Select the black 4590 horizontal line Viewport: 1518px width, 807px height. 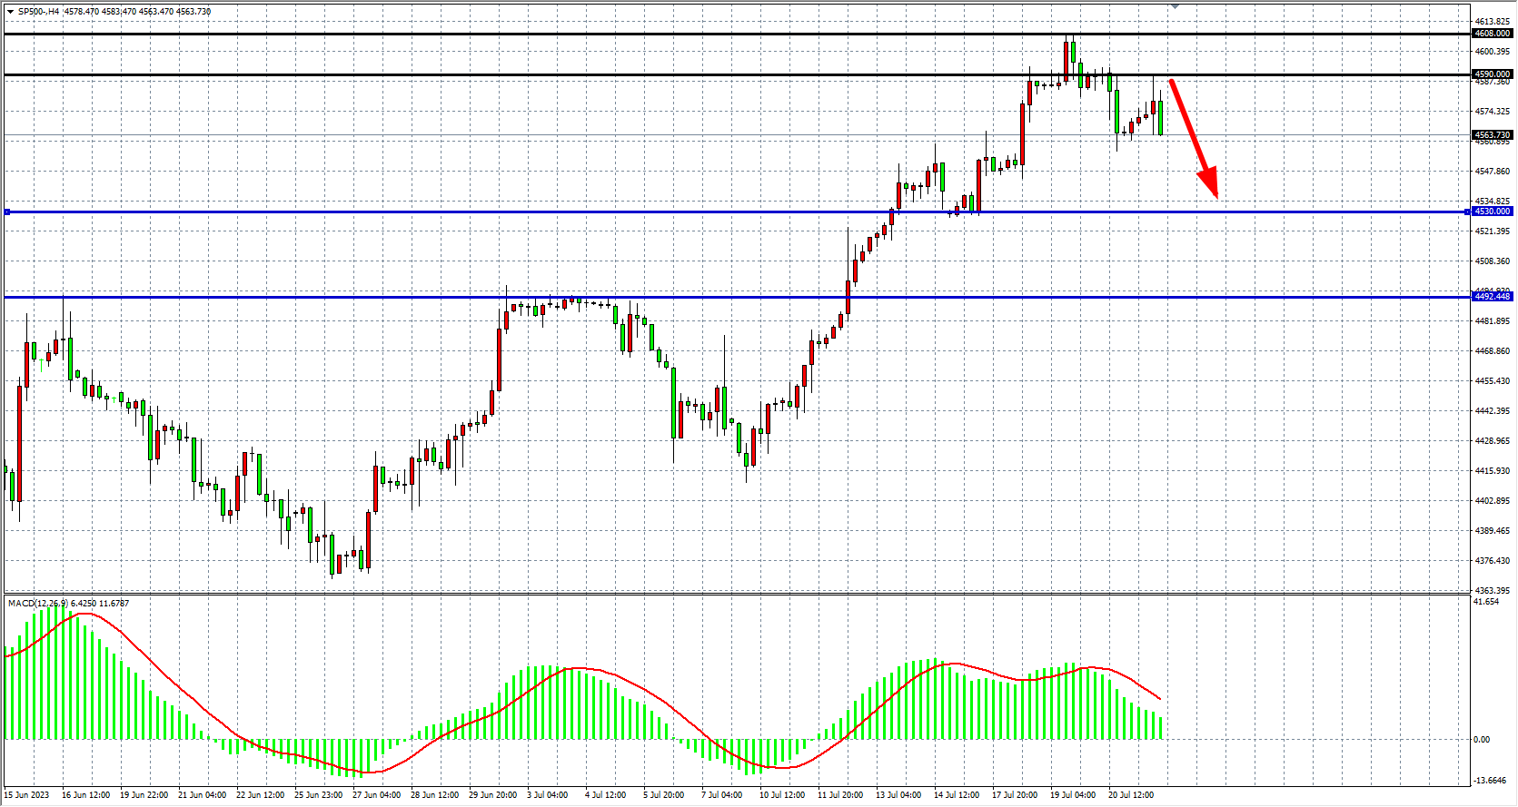[545, 75]
